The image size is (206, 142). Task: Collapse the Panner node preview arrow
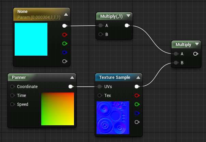pyautogui.click(x=72, y=77)
